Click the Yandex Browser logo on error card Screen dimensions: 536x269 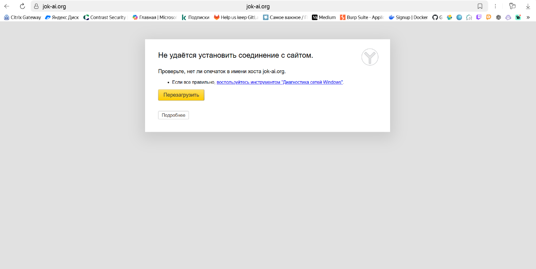(x=370, y=57)
